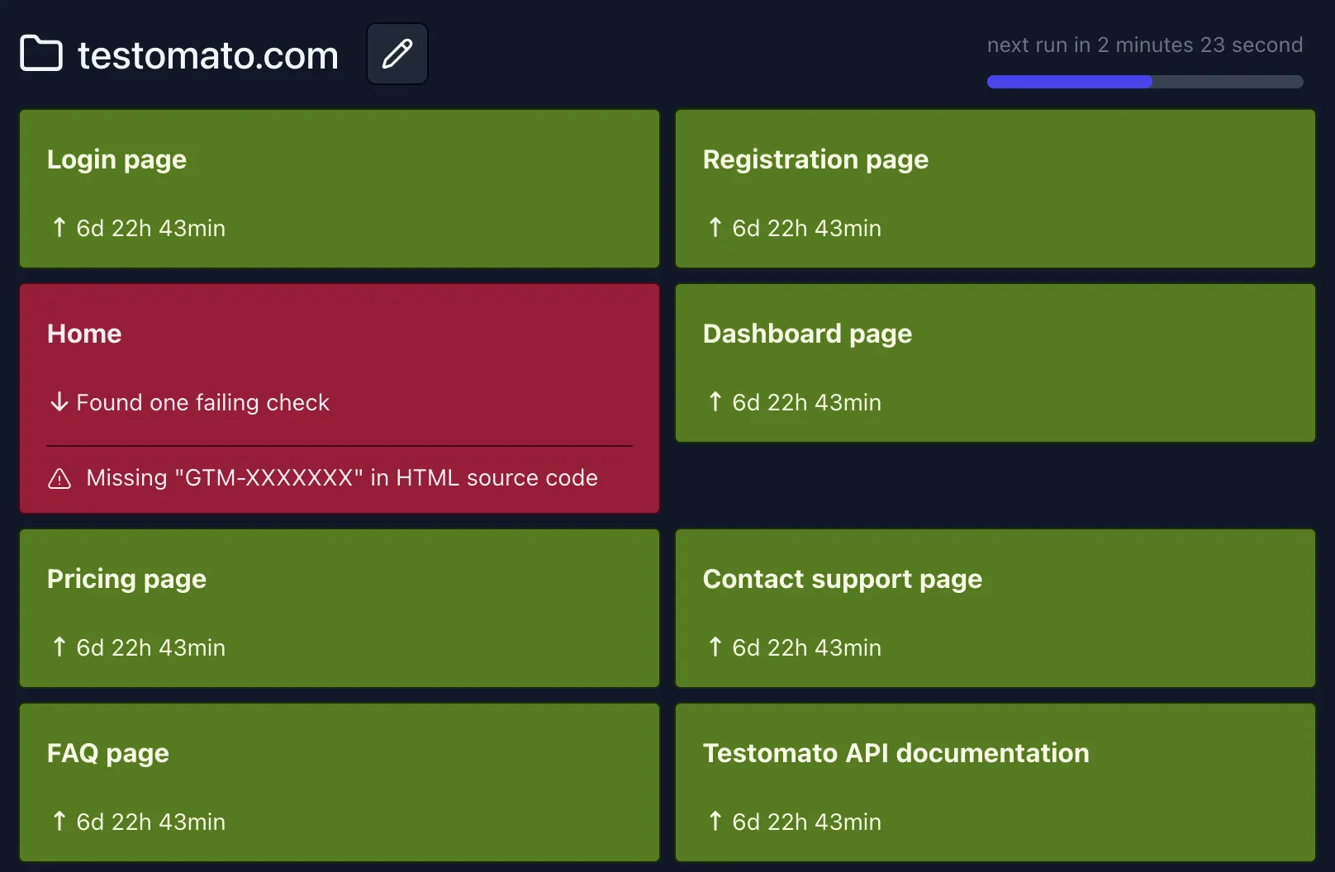Click the up arrow icon in FAQ page card
1335x872 pixels.
(x=59, y=821)
